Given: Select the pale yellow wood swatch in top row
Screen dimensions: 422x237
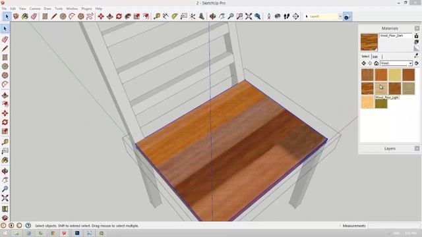Looking at the screenshot, I should tap(395, 74).
